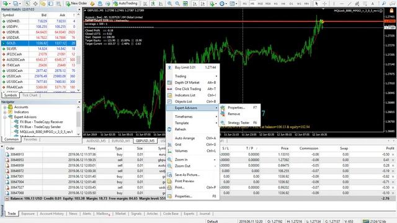Open the Template submenu in context menu

click(193, 123)
